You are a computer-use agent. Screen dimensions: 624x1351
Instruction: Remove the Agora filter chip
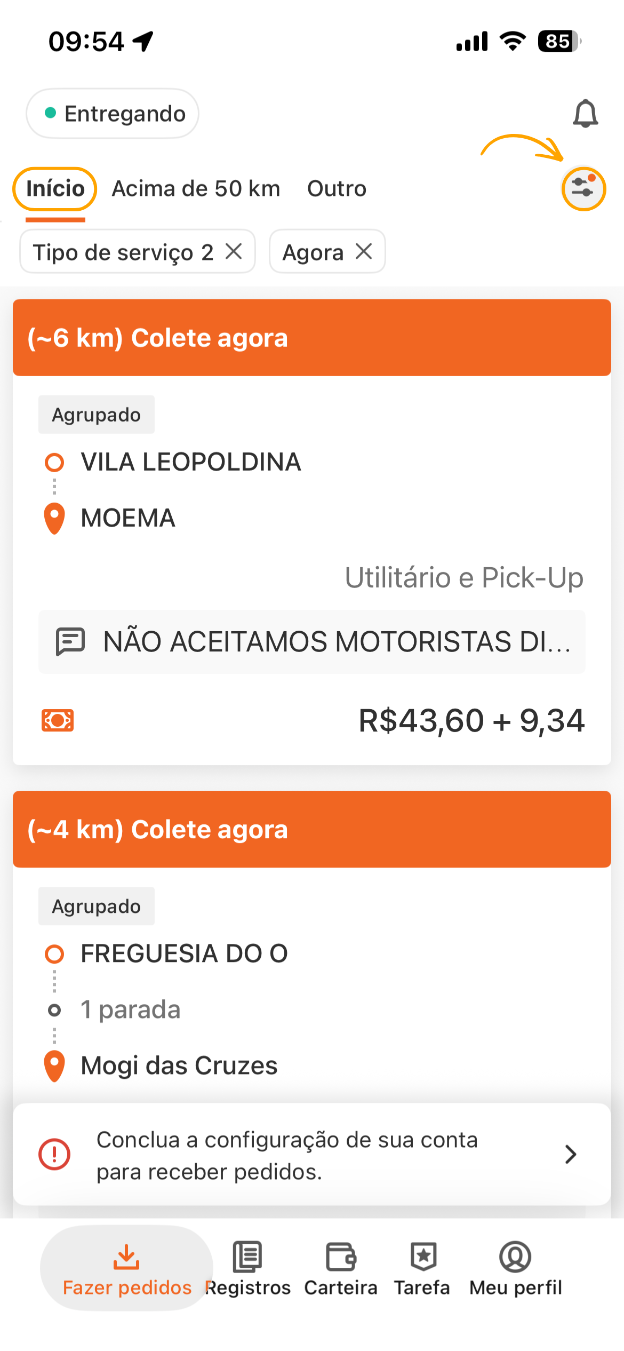(x=364, y=251)
